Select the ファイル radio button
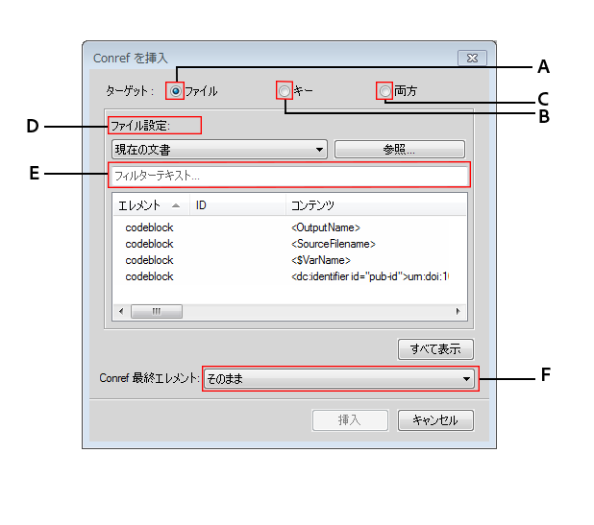The width and height of the screenshot is (594, 525). [x=176, y=91]
